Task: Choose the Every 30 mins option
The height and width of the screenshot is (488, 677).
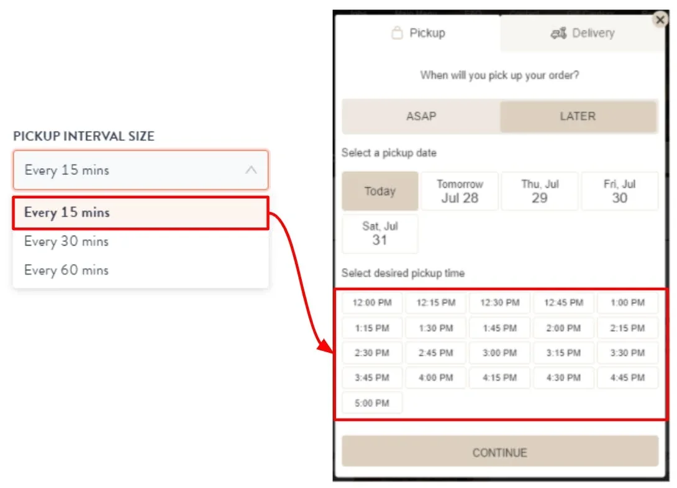Action: click(x=141, y=241)
